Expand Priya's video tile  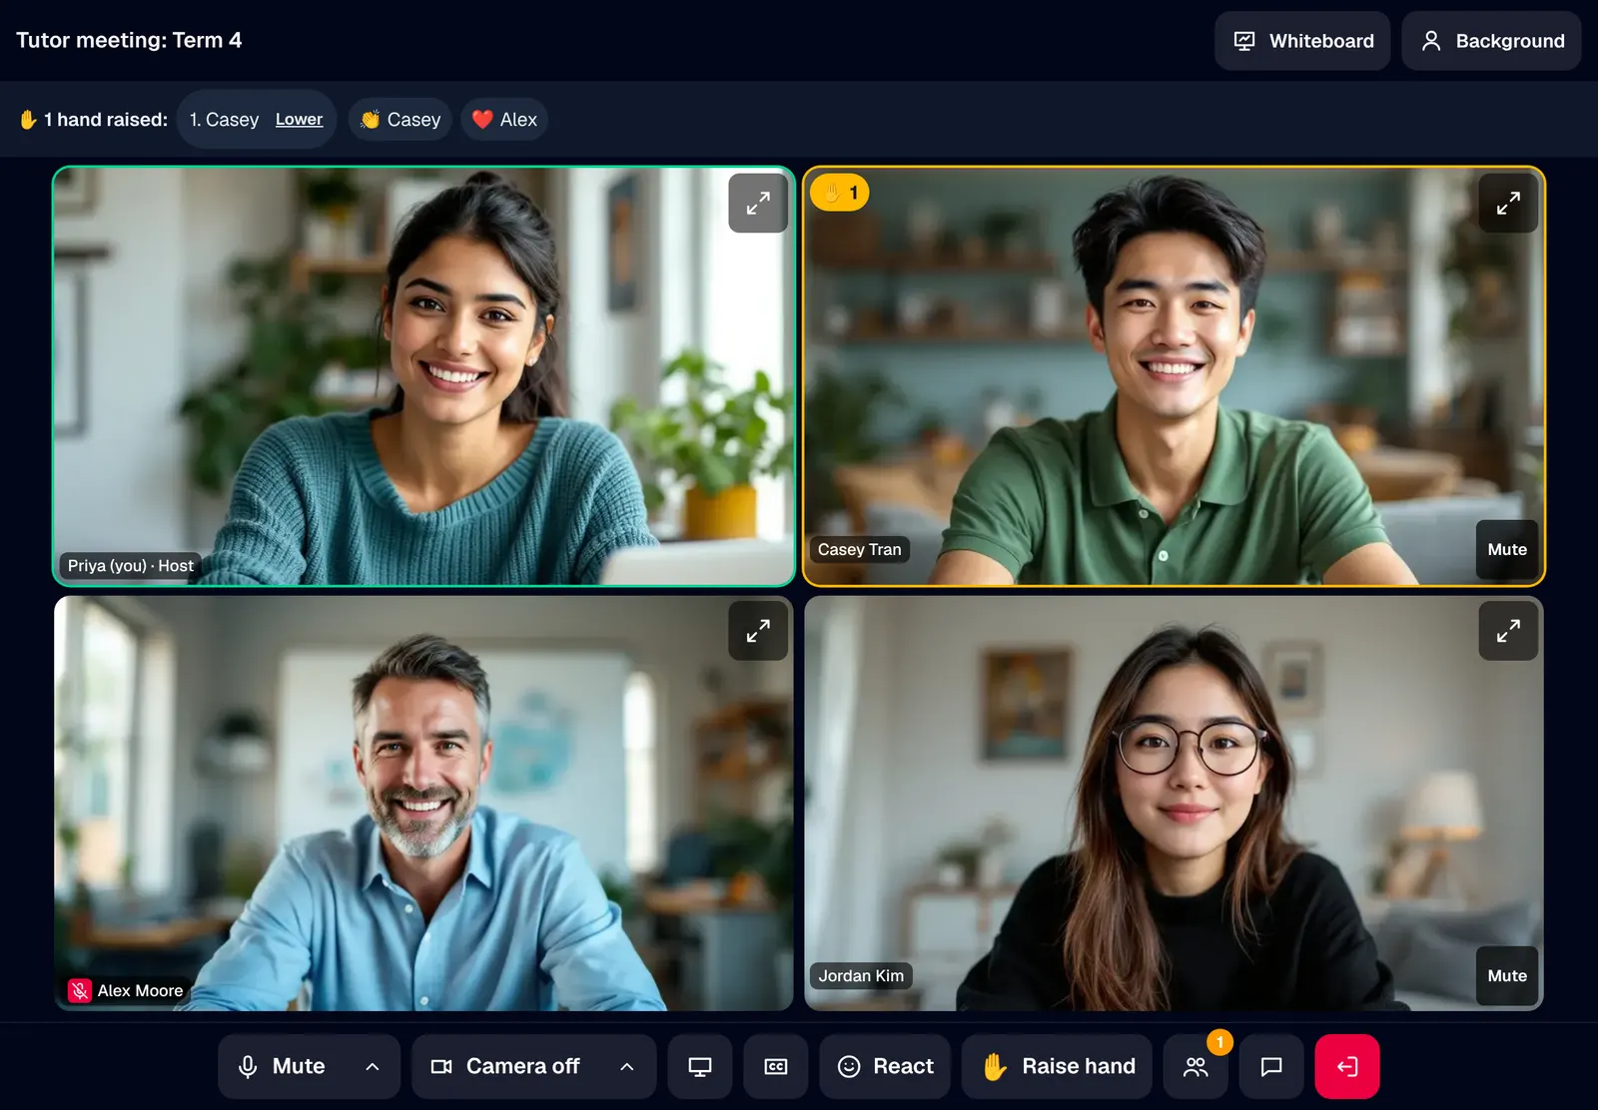[x=758, y=204]
